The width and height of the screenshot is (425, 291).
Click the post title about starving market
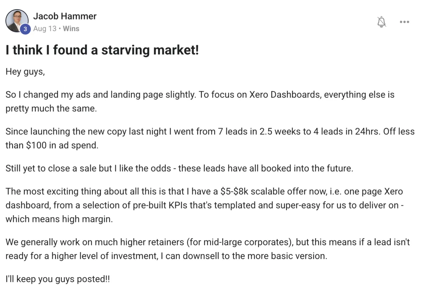tap(102, 50)
